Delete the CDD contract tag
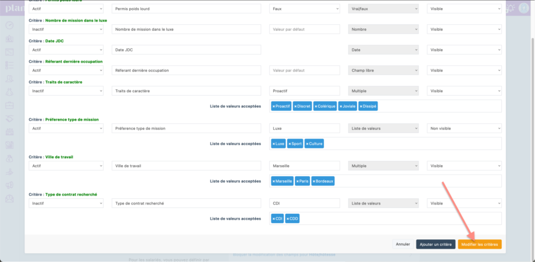The image size is (535, 262). pos(288,219)
